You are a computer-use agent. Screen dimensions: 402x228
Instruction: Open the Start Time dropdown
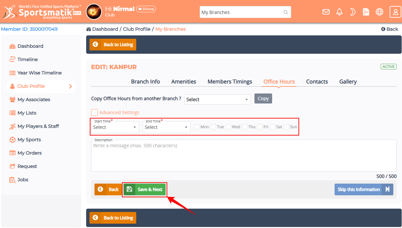(115, 127)
